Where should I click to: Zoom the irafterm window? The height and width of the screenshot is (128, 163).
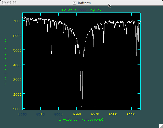(x=15, y=3)
